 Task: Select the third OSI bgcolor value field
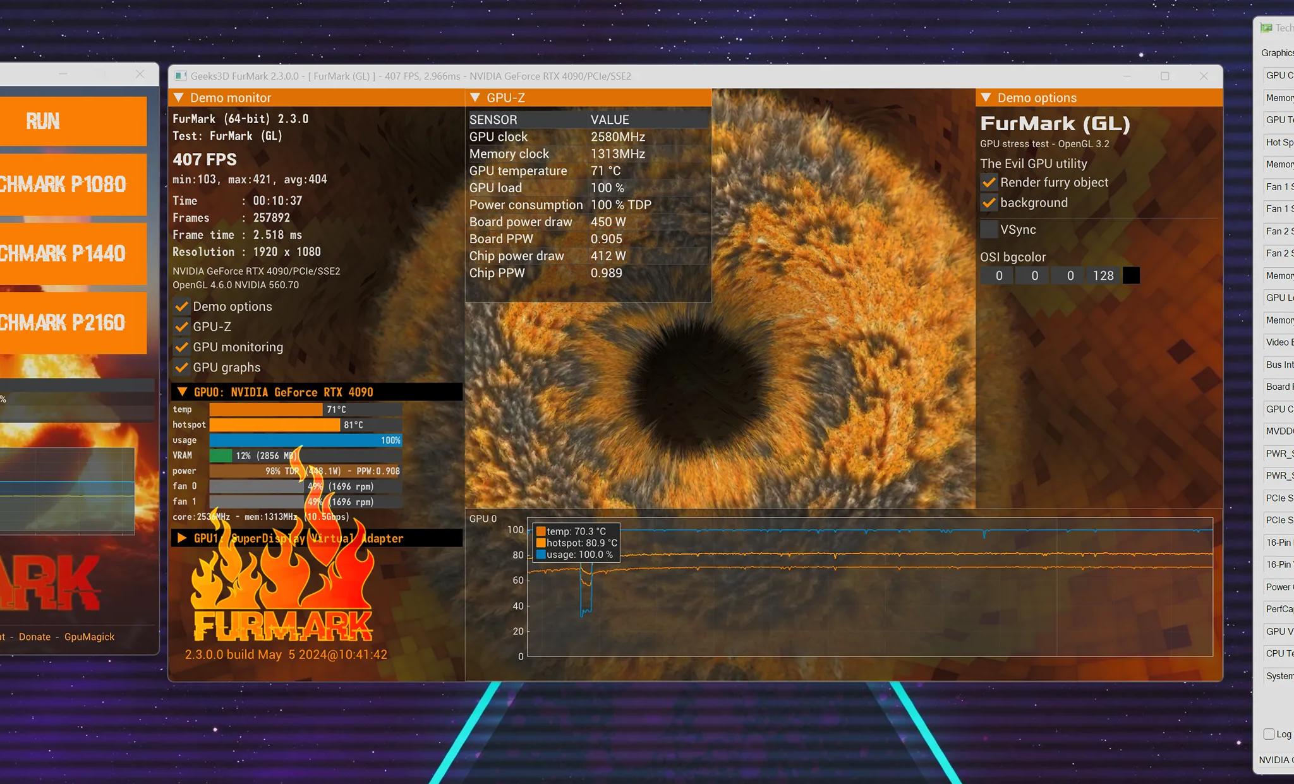1069,275
